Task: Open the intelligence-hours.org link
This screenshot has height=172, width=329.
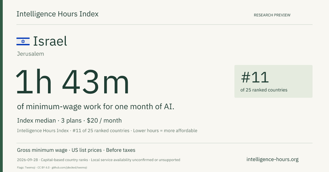Action: (273, 159)
